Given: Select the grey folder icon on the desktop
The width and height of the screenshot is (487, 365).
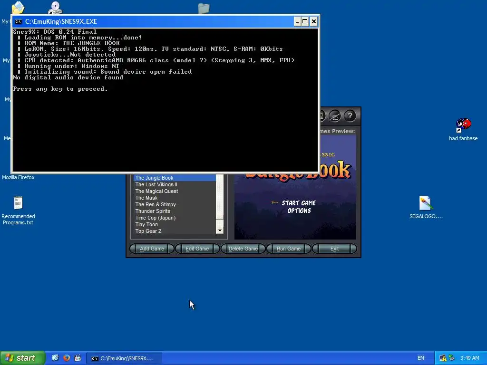Looking at the screenshot, I should pos(204,8).
